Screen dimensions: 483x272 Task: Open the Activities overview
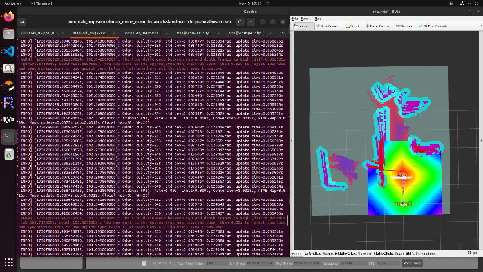[12, 3]
